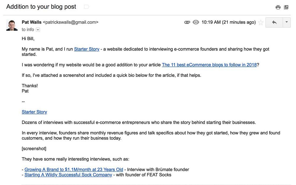This screenshot has height=185, width=296.
Task: Toggle the importance label marker beside subject
Action: coord(86,7)
